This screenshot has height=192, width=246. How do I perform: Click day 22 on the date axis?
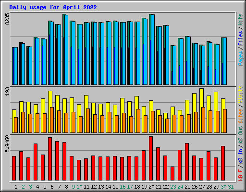pyautogui.click(x=166, y=187)
